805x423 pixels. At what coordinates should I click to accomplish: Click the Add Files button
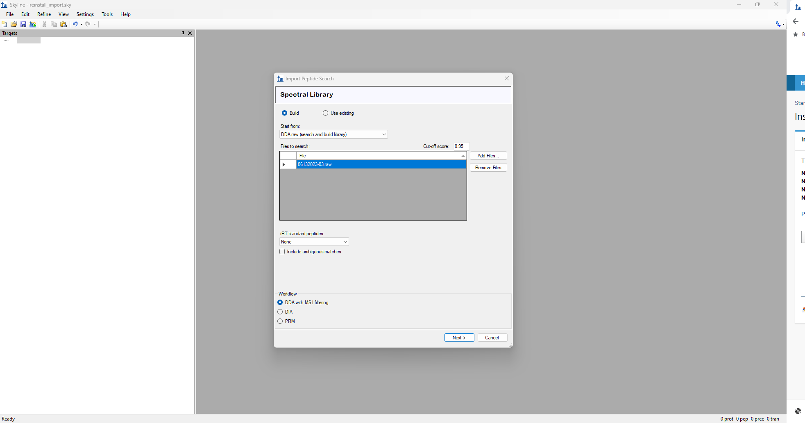coord(488,156)
